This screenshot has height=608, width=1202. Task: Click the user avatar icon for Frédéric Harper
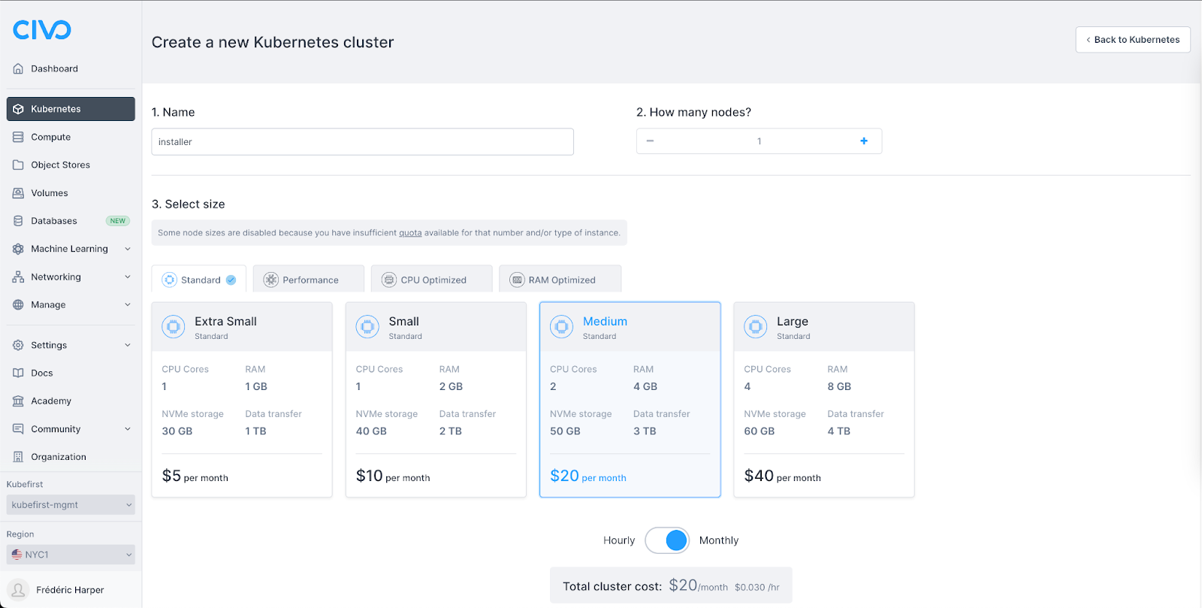[19, 590]
